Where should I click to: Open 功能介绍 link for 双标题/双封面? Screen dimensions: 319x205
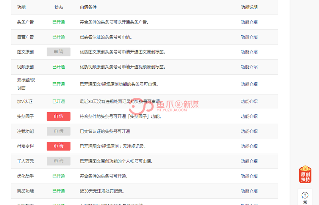[249, 84]
